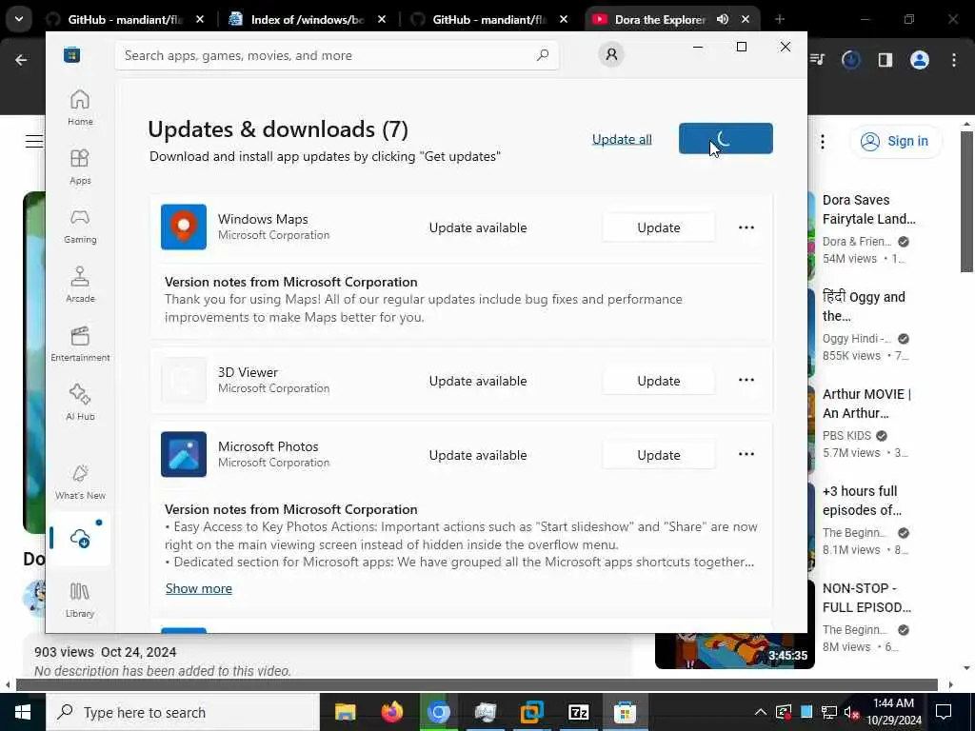Focus the Store search box
Viewport: 975px width, 731px height.
pyautogui.click(x=336, y=55)
